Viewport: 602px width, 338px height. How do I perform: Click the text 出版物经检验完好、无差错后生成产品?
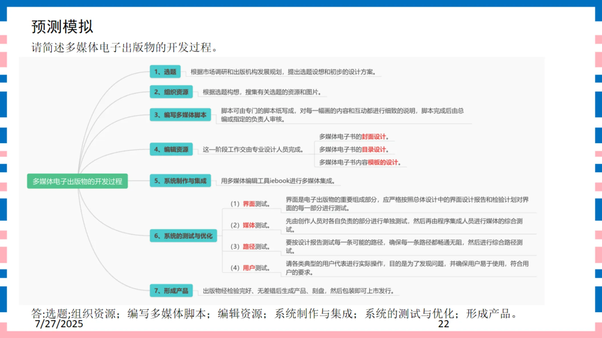(x=298, y=291)
